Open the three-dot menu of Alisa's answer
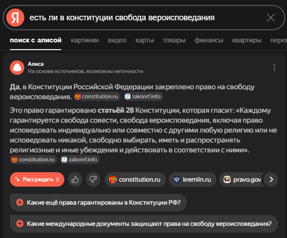This screenshot has height=238, width=287. [x=274, y=68]
